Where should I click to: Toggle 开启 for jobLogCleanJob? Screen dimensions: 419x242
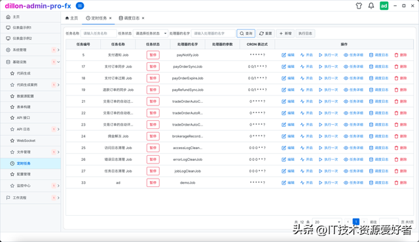(x=306, y=171)
